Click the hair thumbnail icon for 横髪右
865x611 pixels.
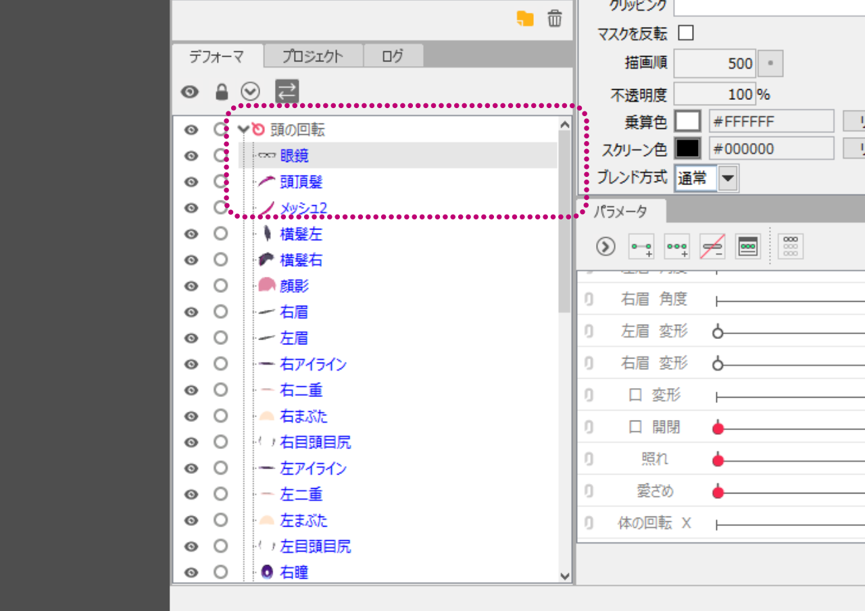point(266,259)
